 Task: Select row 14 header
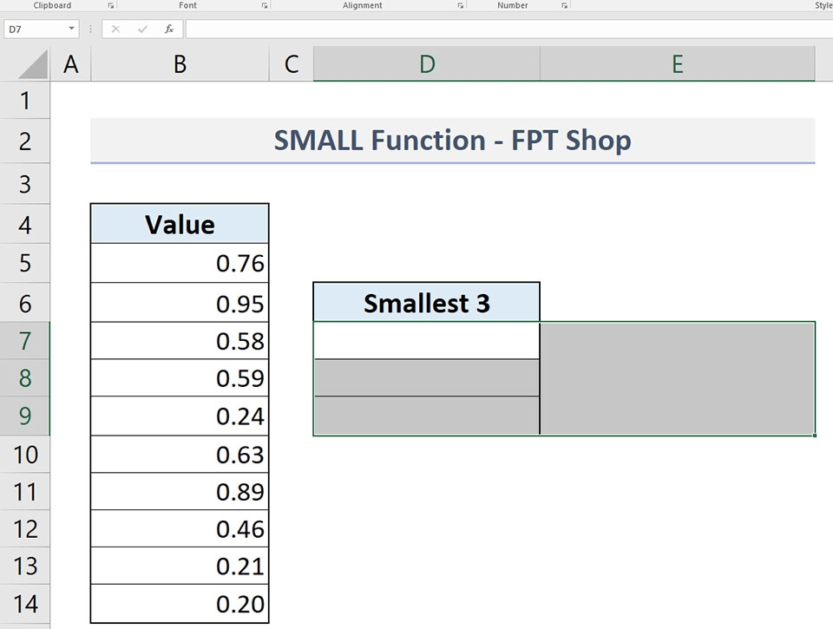coord(24,604)
